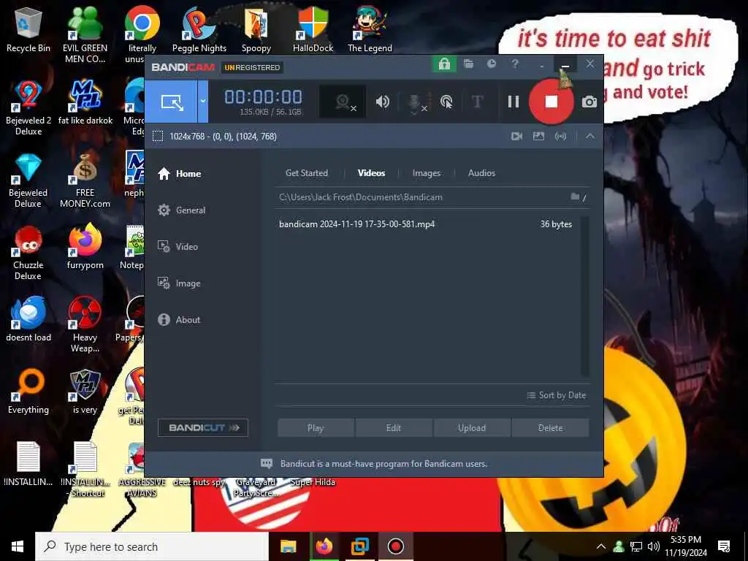Screen dimensions: 748x561
Task: Click the green lock icon in Bandicam
Action: 444,64
